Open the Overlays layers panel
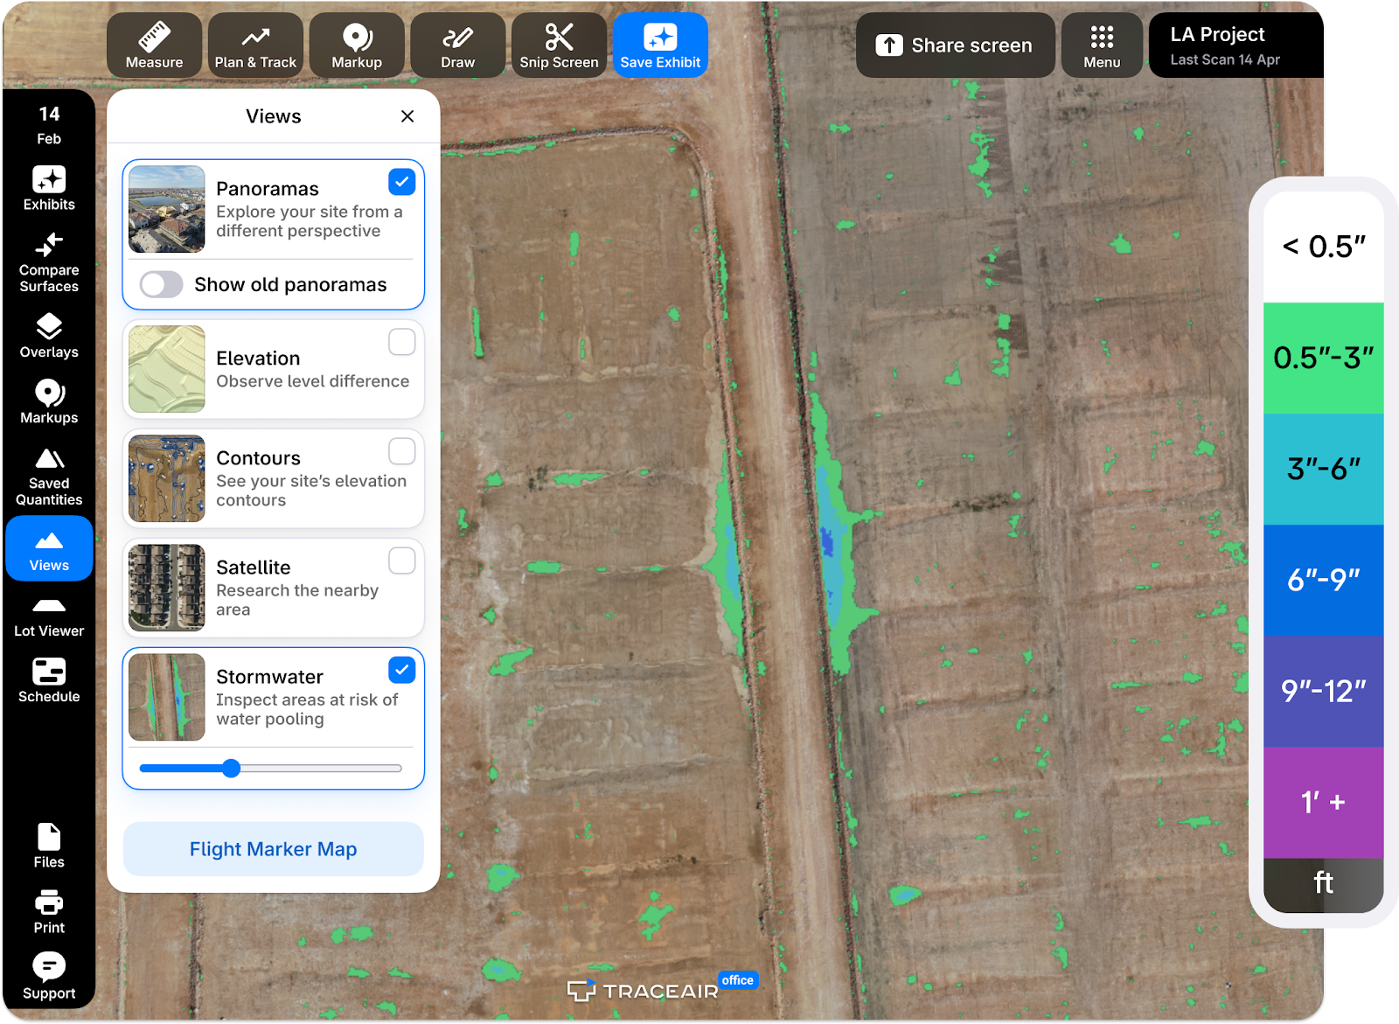 coord(49,336)
